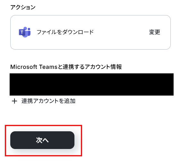Screen dimensions: 189x167
Task: Open the Teams account selector box
Action: (x=91, y=84)
